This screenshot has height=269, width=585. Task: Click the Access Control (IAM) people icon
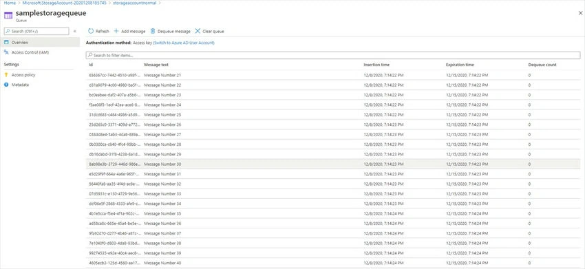[x=6, y=52]
